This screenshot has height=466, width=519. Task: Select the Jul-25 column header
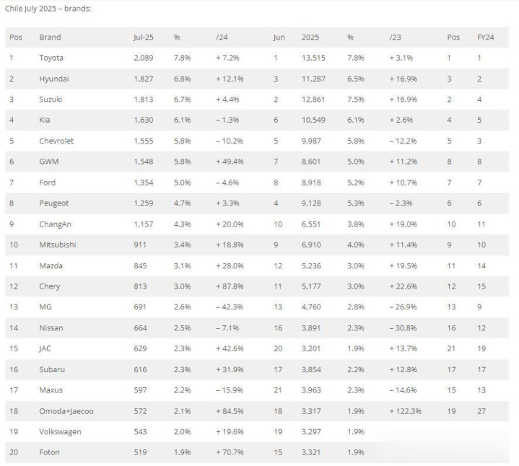point(144,37)
